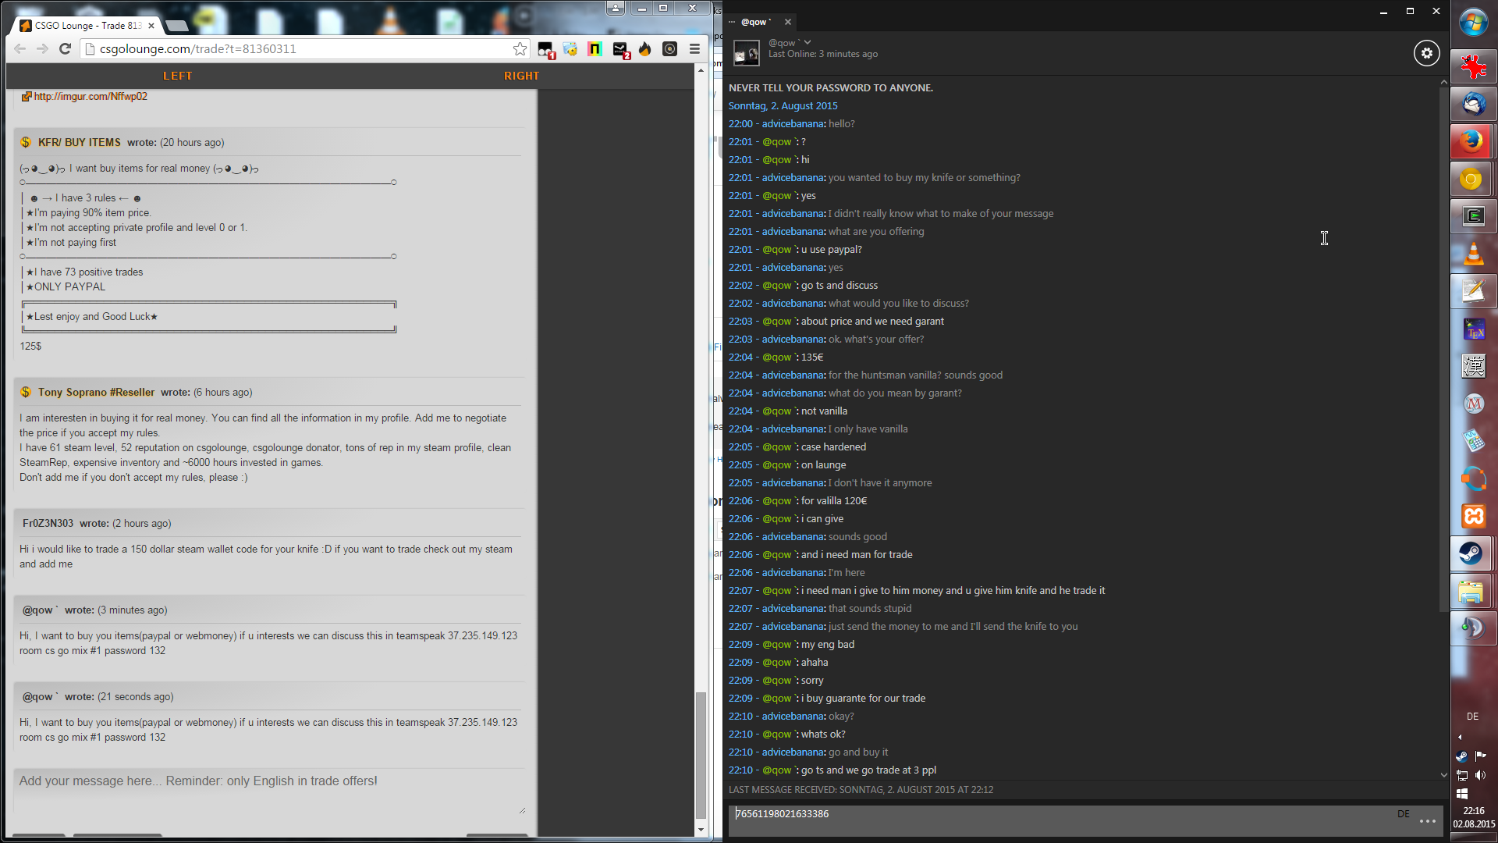This screenshot has width=1498, height=843.
Task: Open VLC media player from the taskbar
Action: coord(1472,254)
